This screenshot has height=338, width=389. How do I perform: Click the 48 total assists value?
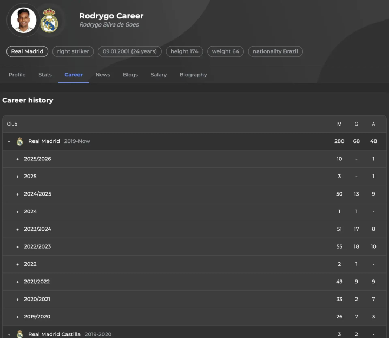[x=374, y=141]
